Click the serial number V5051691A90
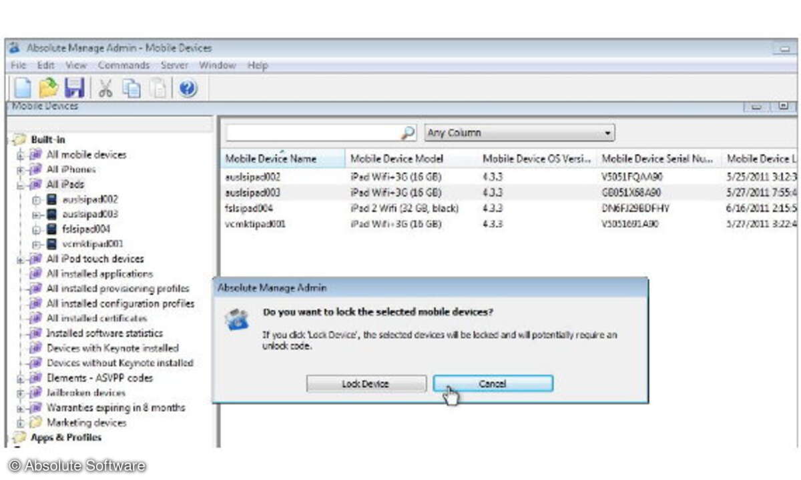 click(x=630, y=224)
